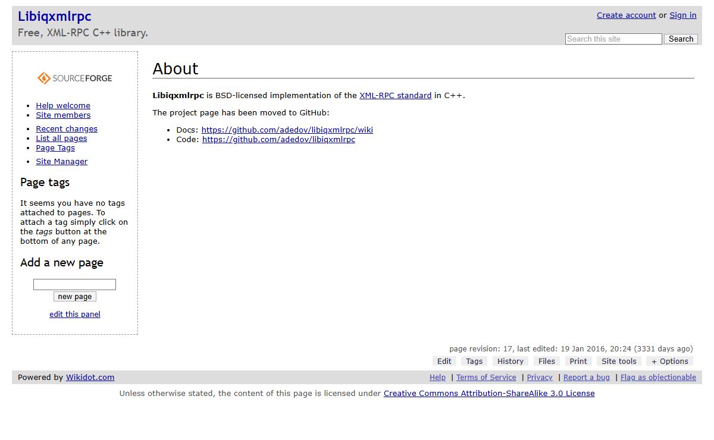Open the Site tools button

coord(619,362)
